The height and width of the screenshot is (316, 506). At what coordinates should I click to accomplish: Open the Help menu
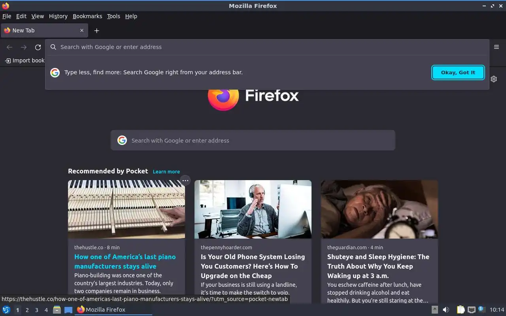tap(131, 16)
